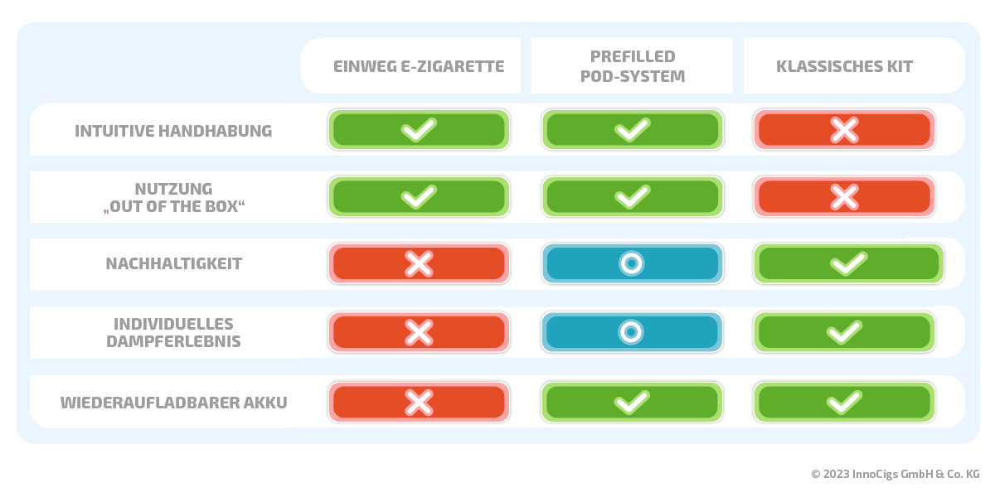995x497 pixels.
Task: Click red X for Klassisches Kit Out of the Box
Action: 844,197
